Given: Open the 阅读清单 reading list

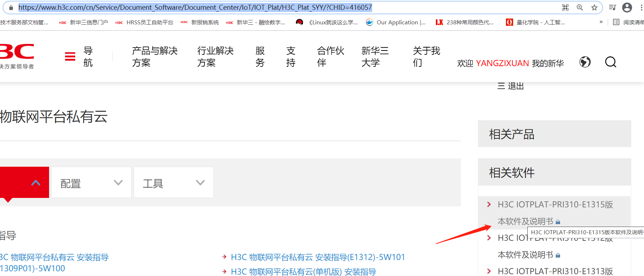Looking at the screenshot, I should [x=628, y=23].
